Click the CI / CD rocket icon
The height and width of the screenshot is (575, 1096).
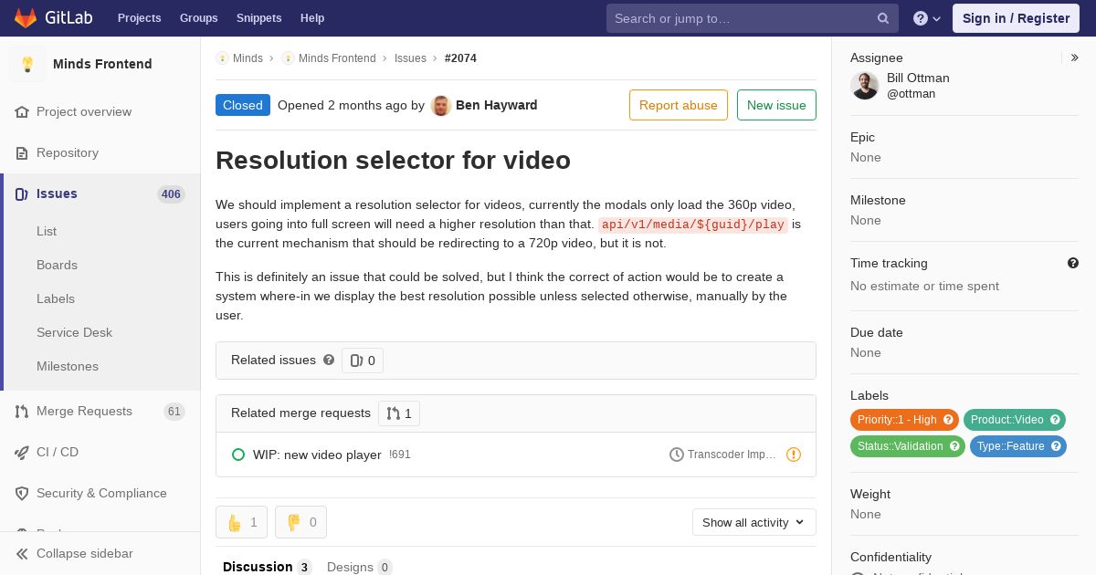pos(22,453)
